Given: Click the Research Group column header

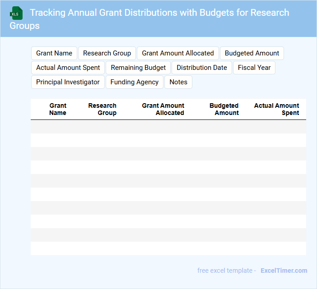Looking at the screenshot, I should click(x=103, y=109).
